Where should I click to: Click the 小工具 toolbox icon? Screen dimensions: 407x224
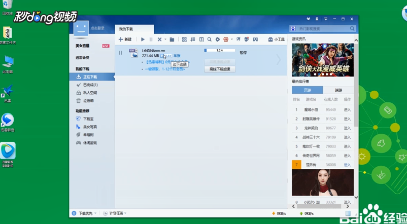pyautogui.click(x=276, y=40)
